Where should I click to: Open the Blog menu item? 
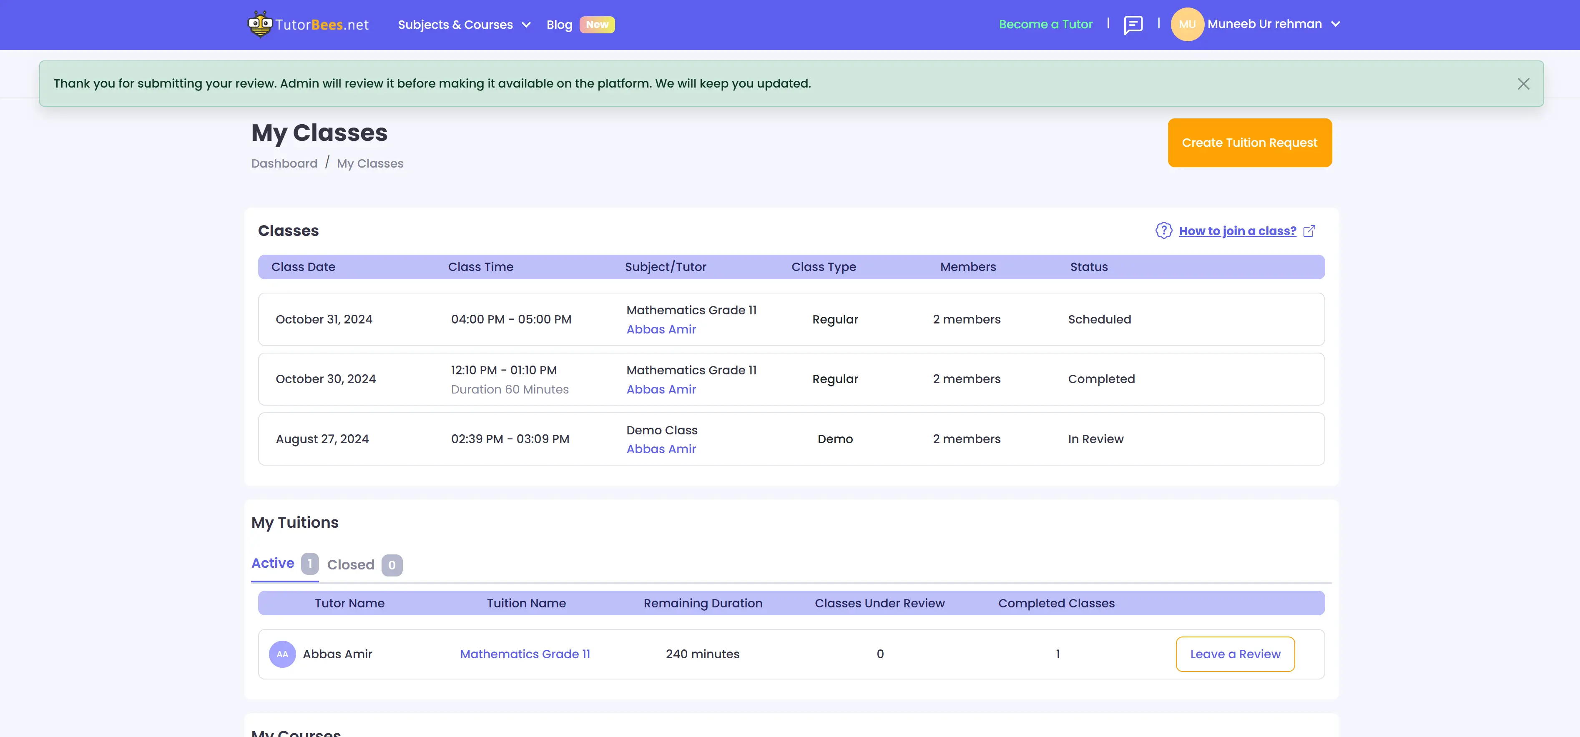pyautogui.click(x=559, y=25)
